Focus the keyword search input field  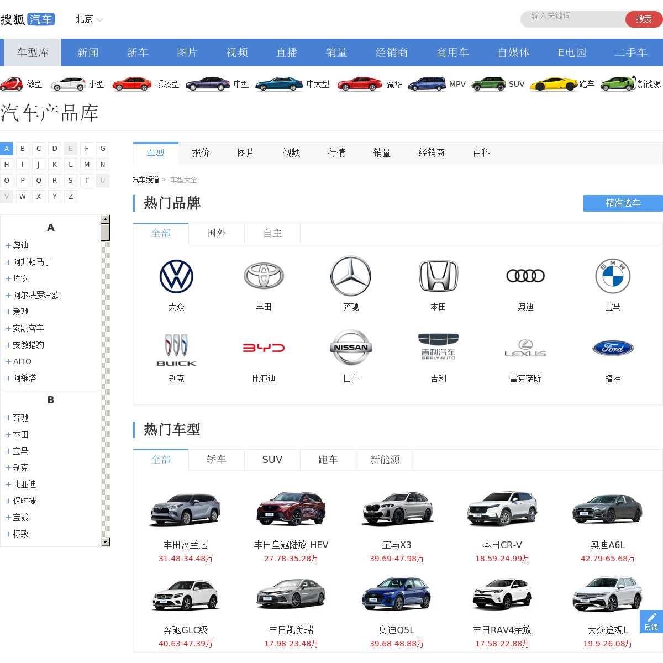572,19
